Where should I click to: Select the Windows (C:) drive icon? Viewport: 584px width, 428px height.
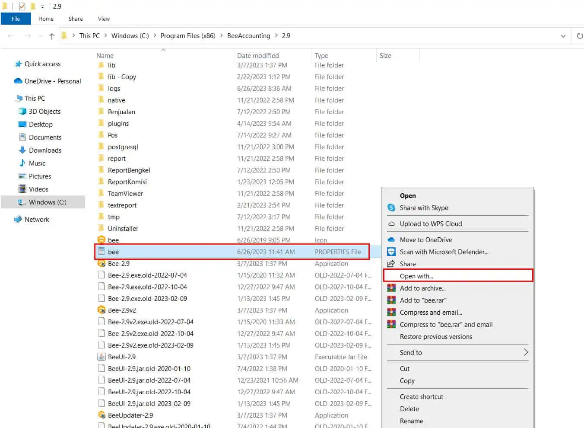tap(22, 202)
